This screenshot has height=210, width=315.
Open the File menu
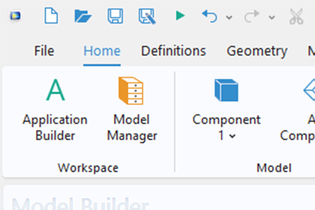click(44, 51)
